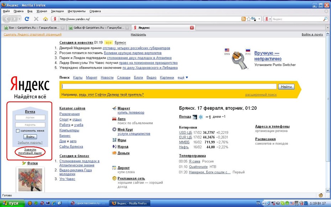Open the search engine selector dropdown
The width and height of the screenshot is (331, 207).
click(x=270, y=19)
